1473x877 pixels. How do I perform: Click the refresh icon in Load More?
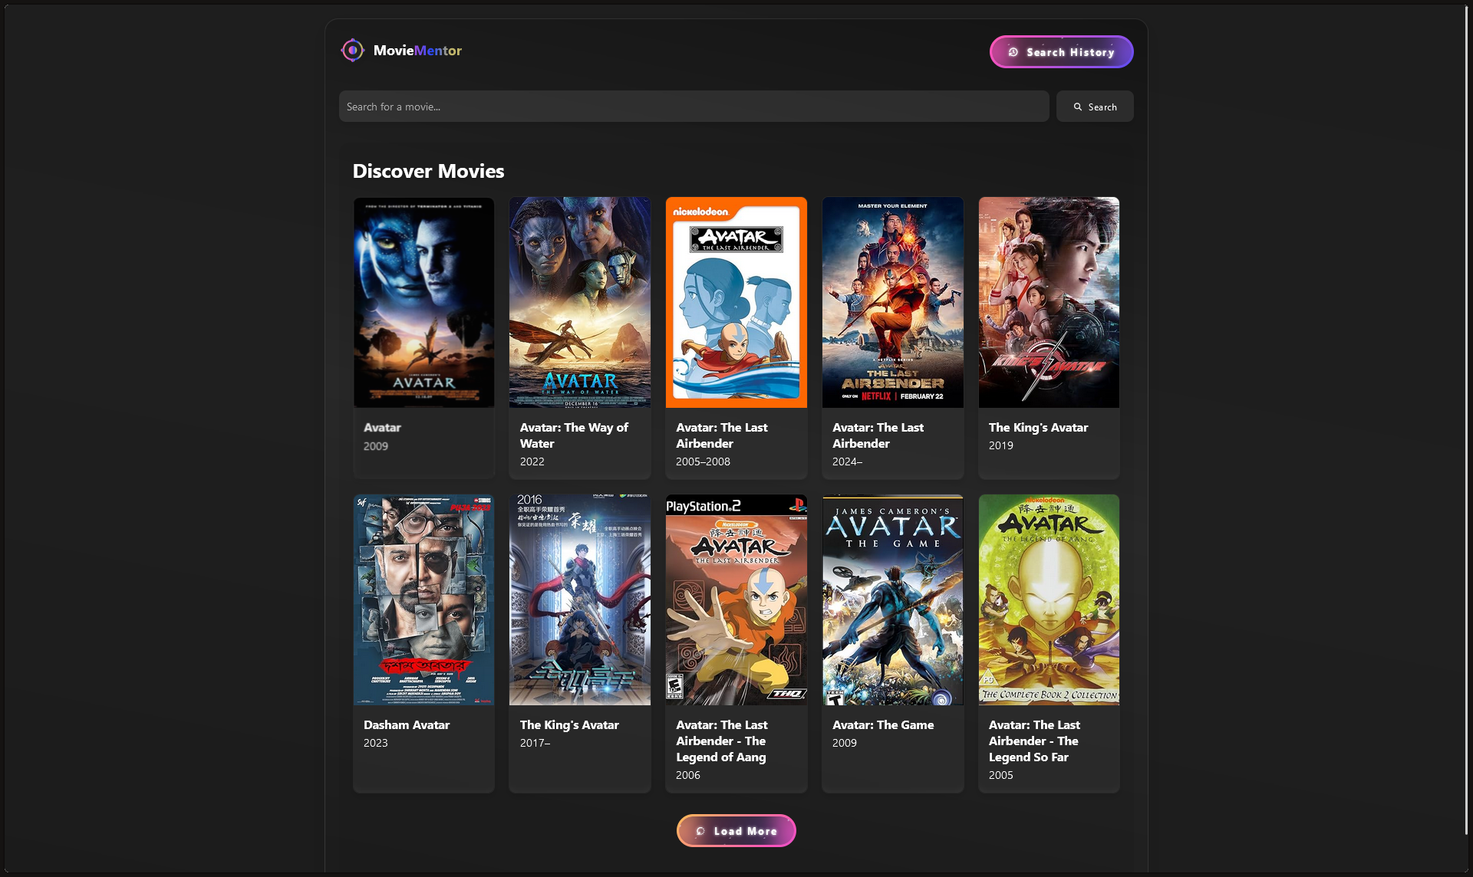[700, 831]
